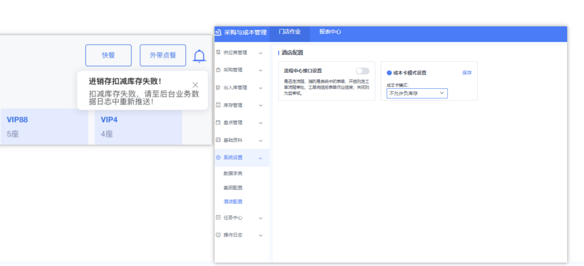Click the 库存管理 sidebar icon
584x266 pixels.
[218, 105]
